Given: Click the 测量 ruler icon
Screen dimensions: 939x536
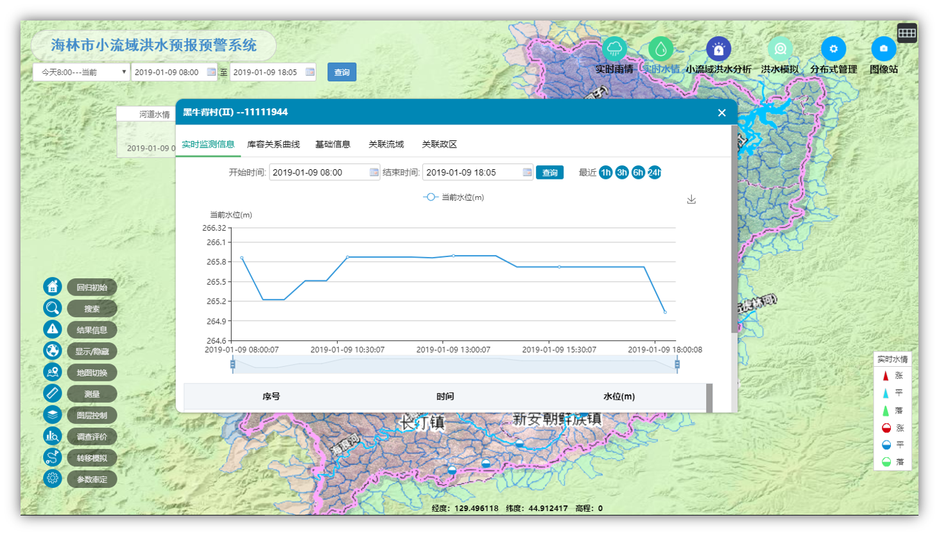Looking at the screenshot, I should (53, 393).
